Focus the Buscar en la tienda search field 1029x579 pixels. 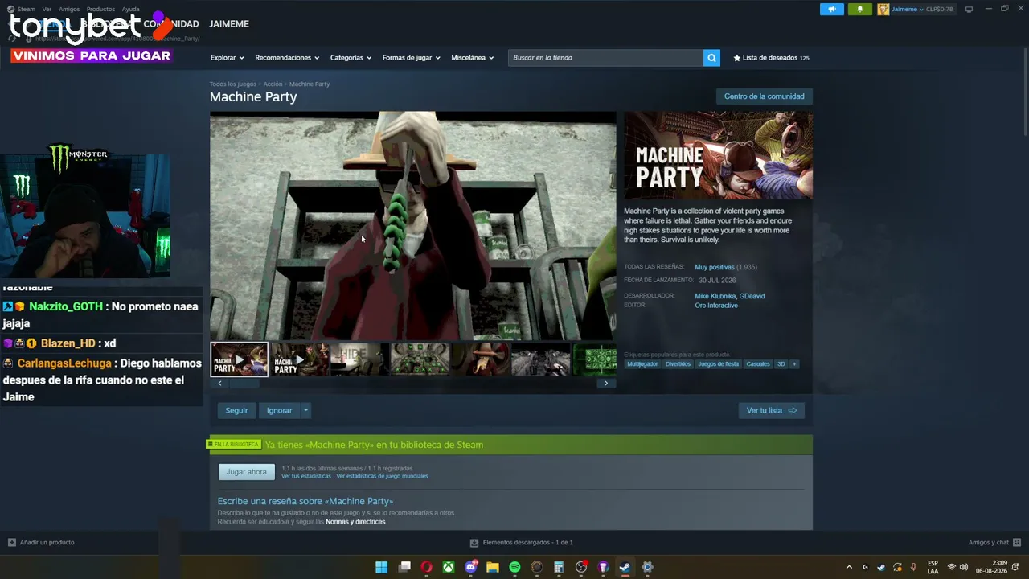pyautogui.click(x=605, y=58)
